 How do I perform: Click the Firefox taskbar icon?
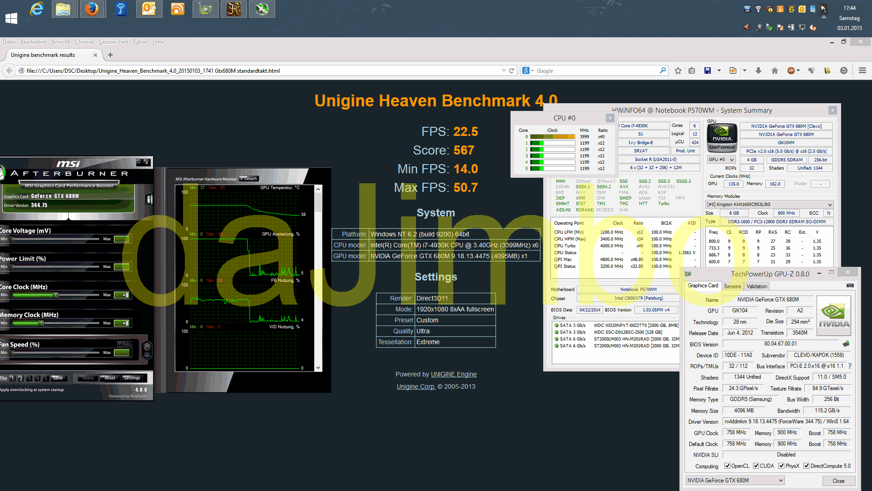coord(92,9)
